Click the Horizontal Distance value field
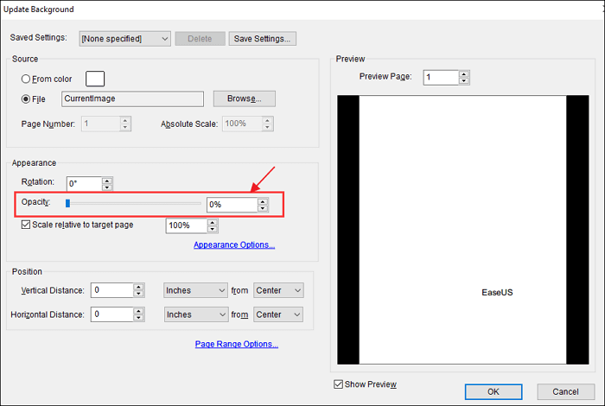The width and height of the screenshot is (605, 406). (x=112, y=314)
